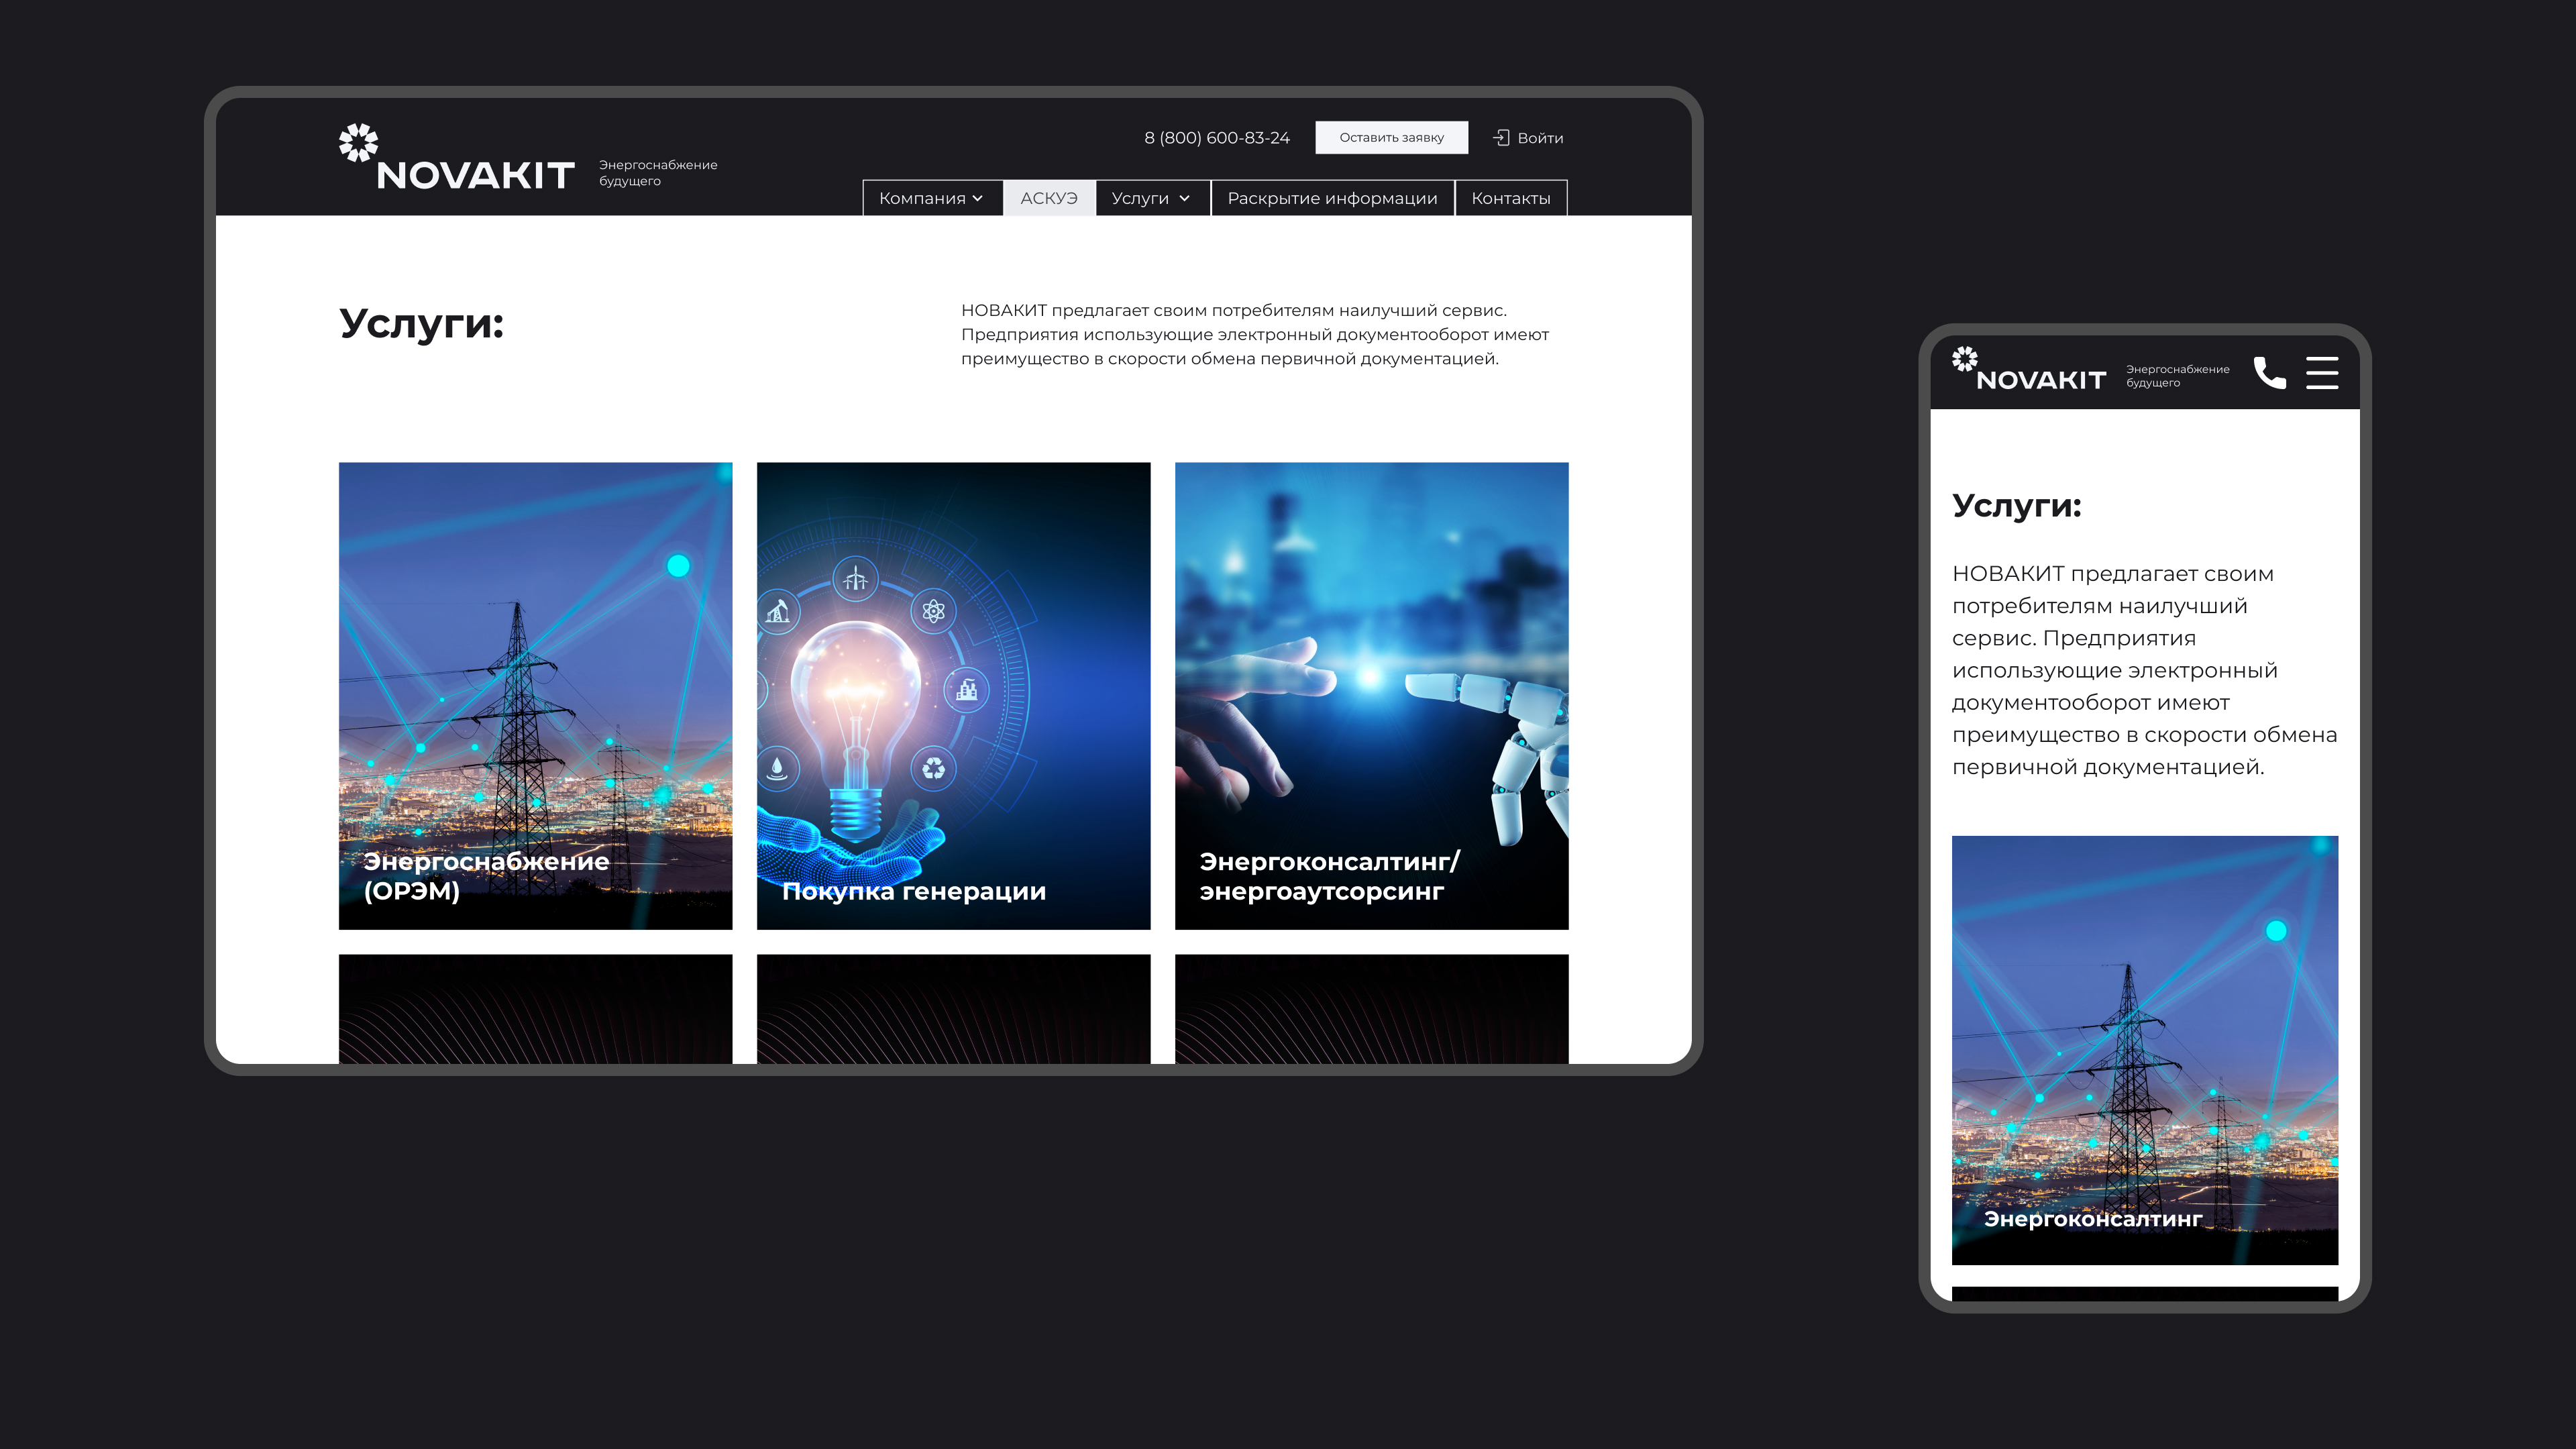Expand the Услуги dropdown in the navigation
Screen dimensions: 2576x1449
pos(1152,198)
